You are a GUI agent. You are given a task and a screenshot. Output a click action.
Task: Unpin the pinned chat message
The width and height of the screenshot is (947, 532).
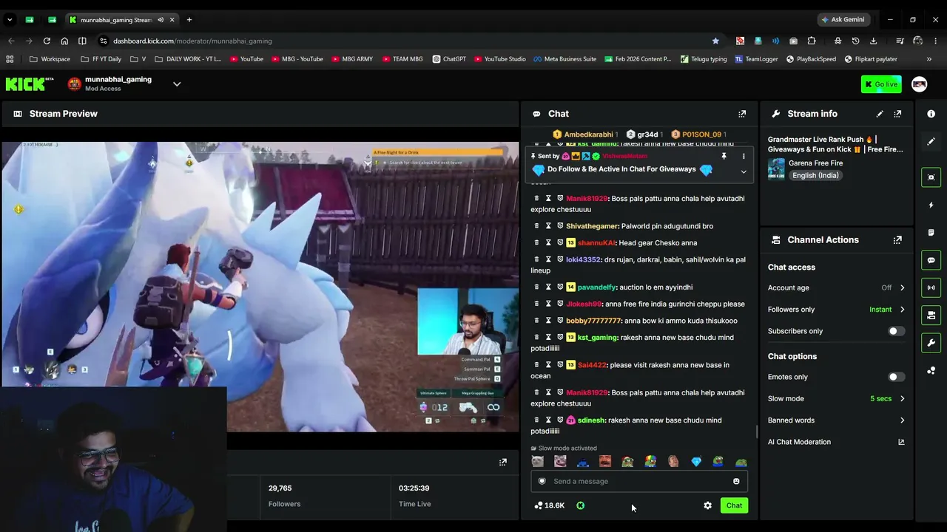click(x=724, y=157)
